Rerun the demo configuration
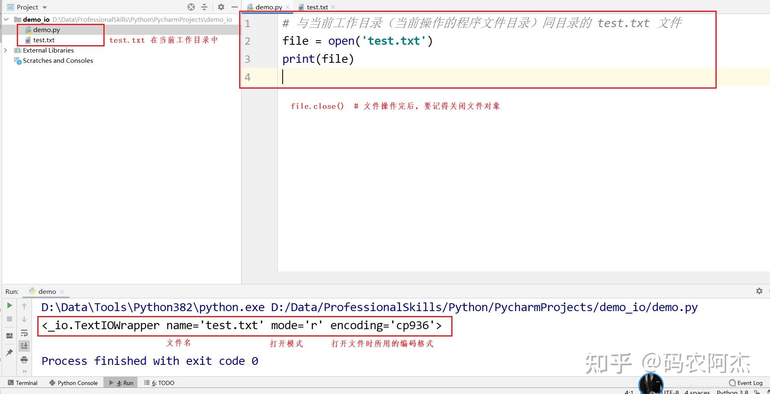Viewport: 770px width, 394px height. click(x=9, y=306)
